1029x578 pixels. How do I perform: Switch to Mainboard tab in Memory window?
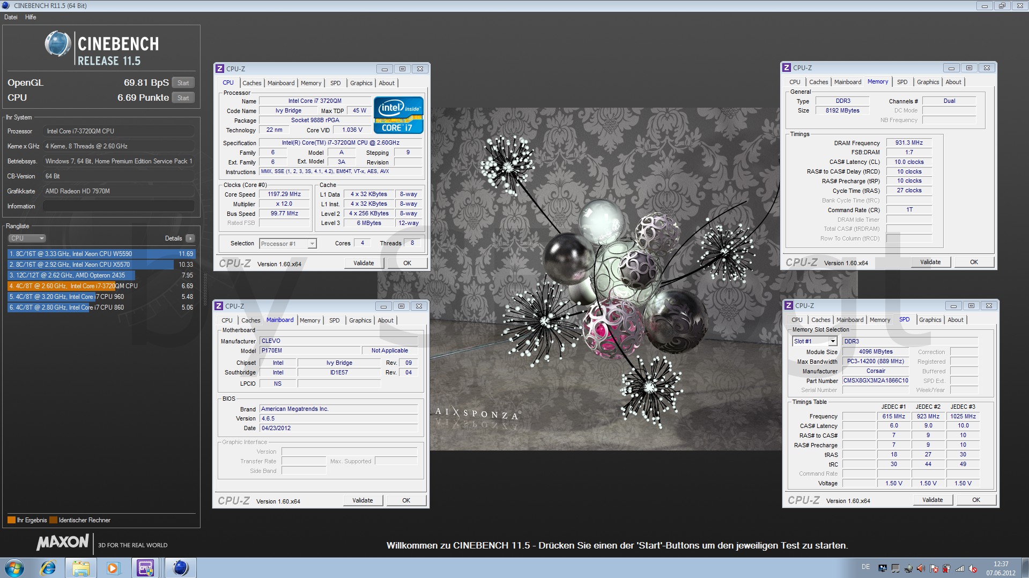pyautogui.click(x=848, y=82)
